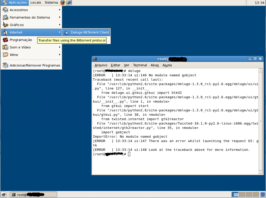
Task: Click the 'ImportError: No module named gobject' line
Action: tap(130, 137)
